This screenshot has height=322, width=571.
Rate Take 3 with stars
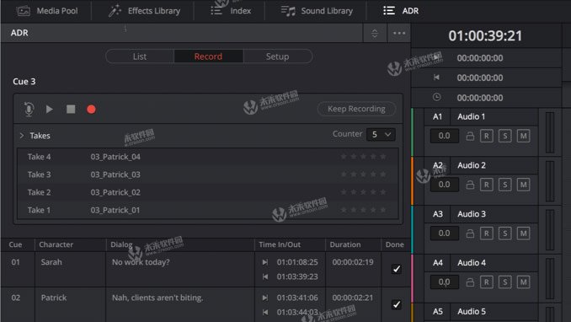tap(363, 174)
